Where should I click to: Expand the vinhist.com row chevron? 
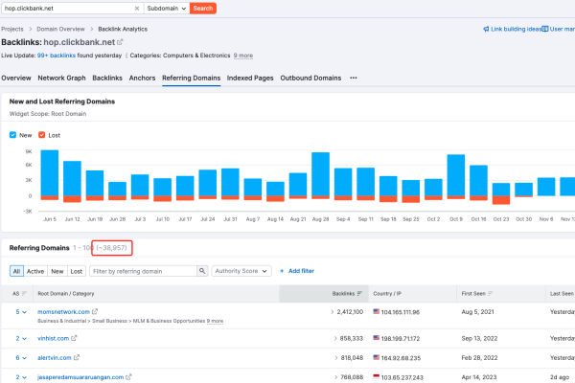[x=25, y=339]
